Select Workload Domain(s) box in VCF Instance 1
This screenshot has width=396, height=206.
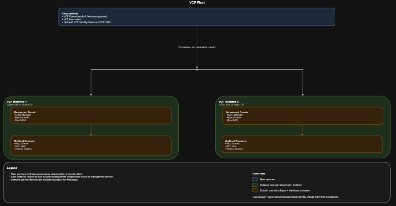91,145
